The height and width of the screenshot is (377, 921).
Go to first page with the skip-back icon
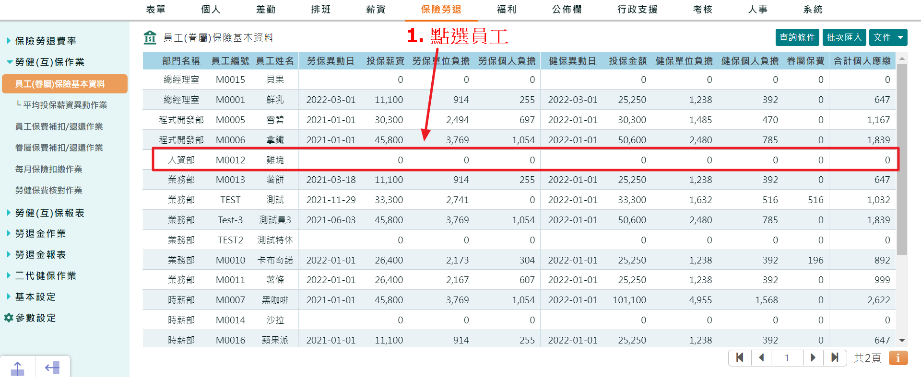(740, 357)
